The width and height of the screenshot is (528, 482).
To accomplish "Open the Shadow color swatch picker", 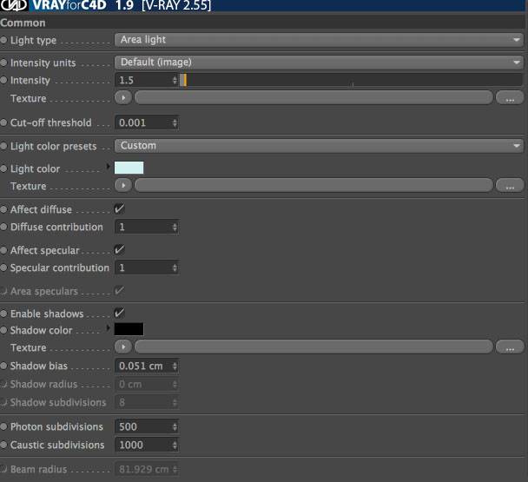I will [x=129, y=329].
